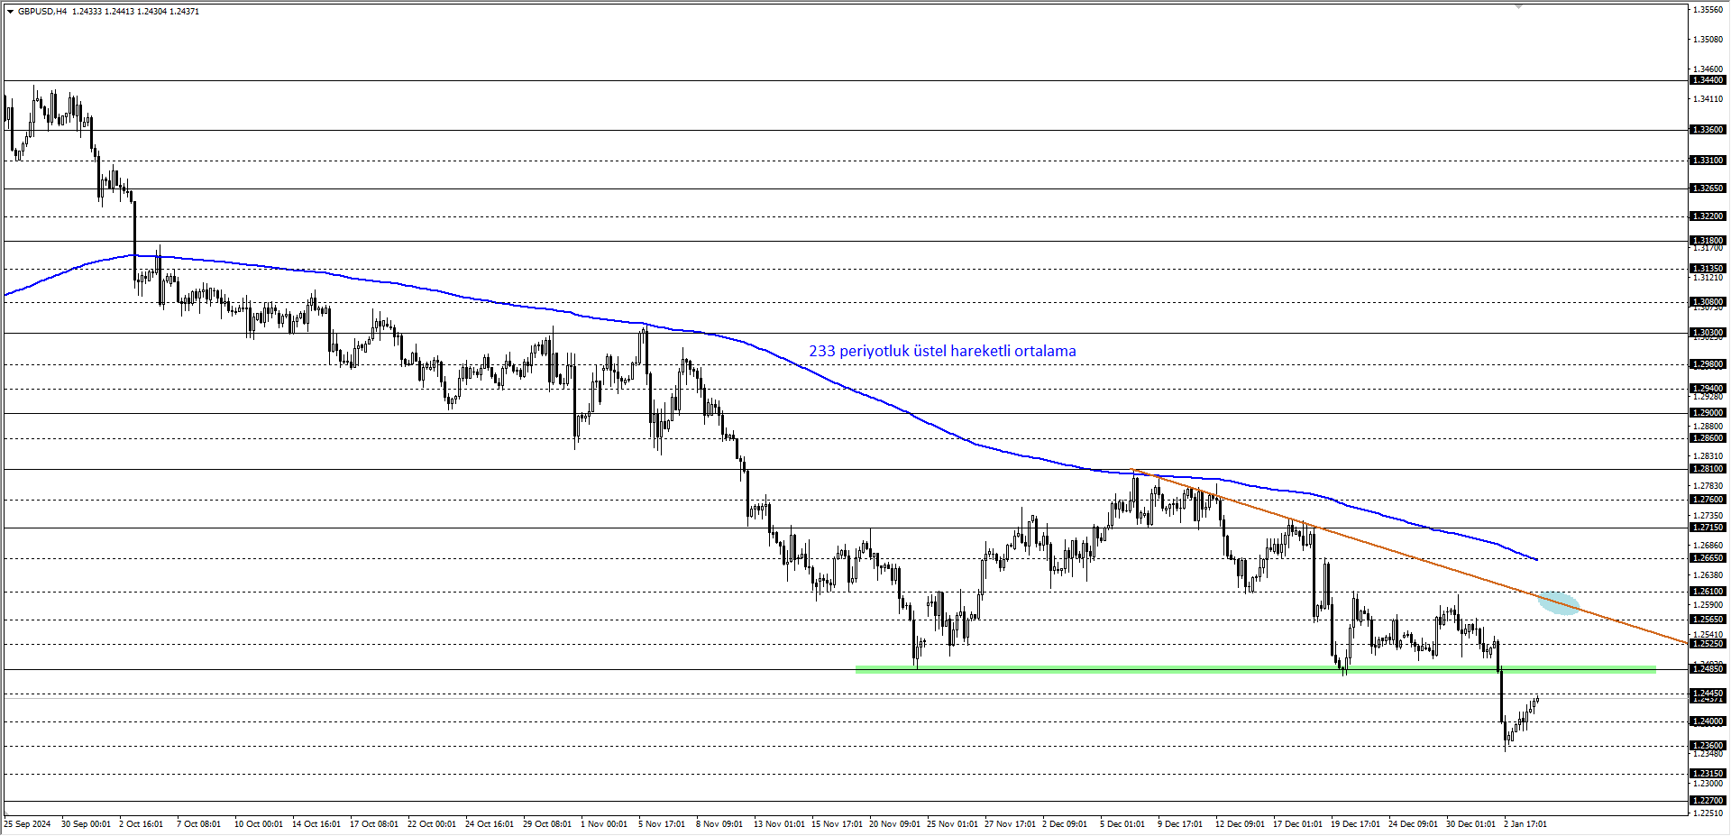The height and width of the screenshot is (836, 1731).
Task: Click the '22 Oct 00:01' time axis label
Action: pyautogui.click(x=432, y=824)
